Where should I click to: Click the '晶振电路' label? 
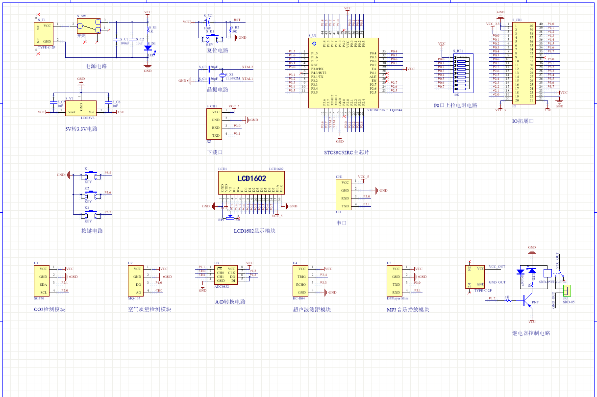click(x=217, y=90)
